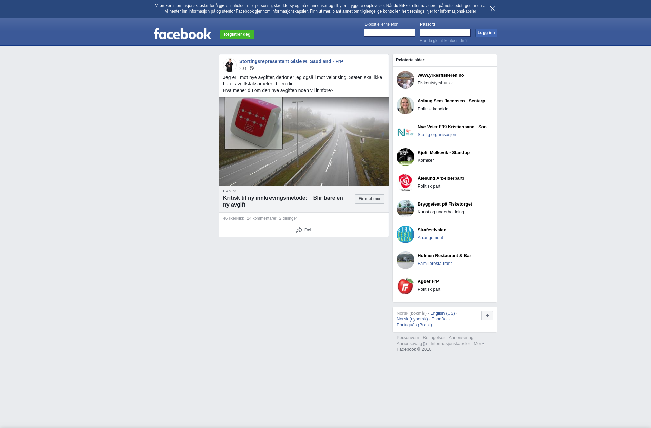The height and width of the screenshot is (428, 651).
Task: Switch language to Português (Brasil)
Action: pos(414,325)
